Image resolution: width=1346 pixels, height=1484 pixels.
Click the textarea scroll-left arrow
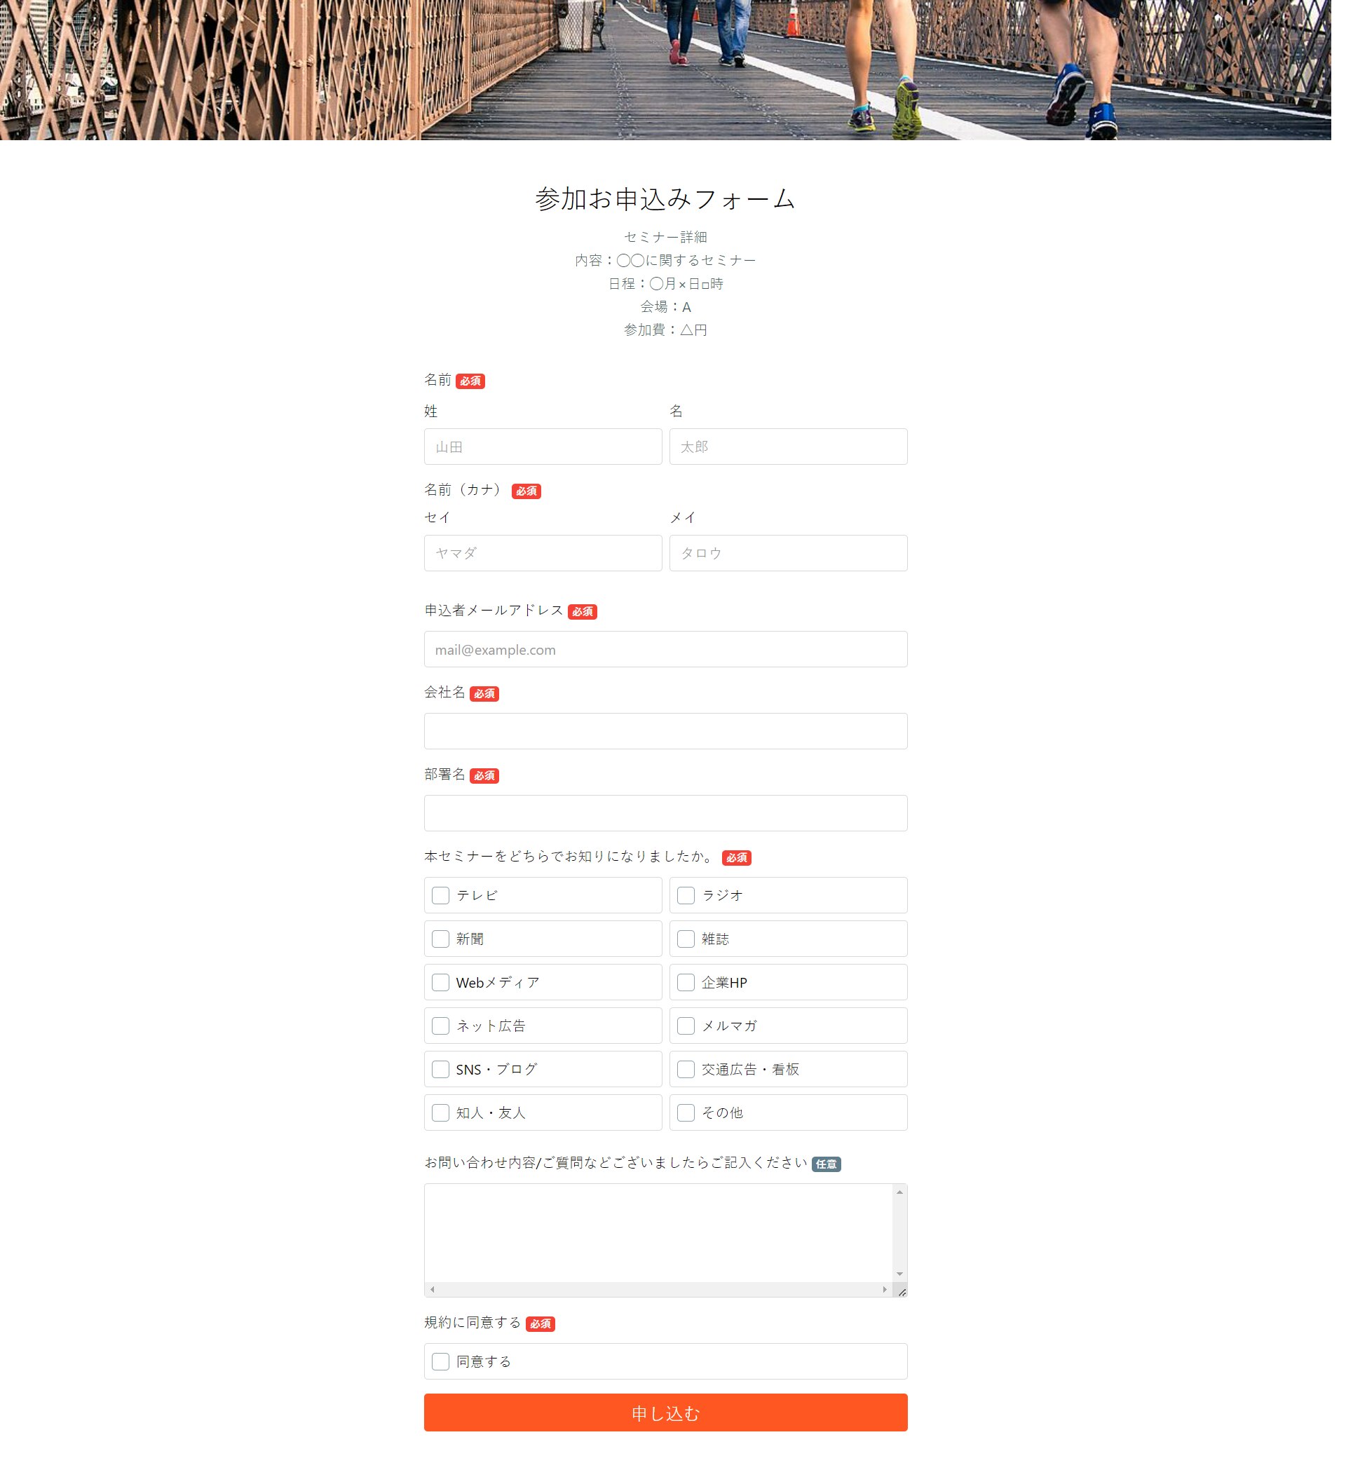(433, 1289)
